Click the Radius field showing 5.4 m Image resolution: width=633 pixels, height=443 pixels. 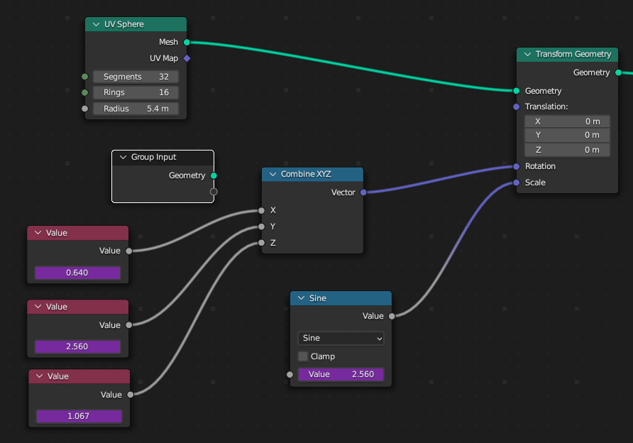click(136, 109)
